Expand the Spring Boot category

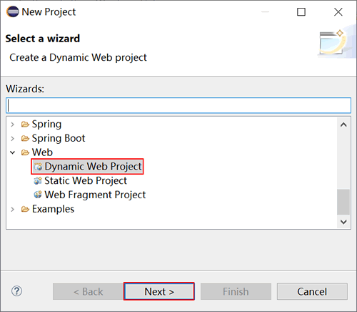tap(13, 138)
